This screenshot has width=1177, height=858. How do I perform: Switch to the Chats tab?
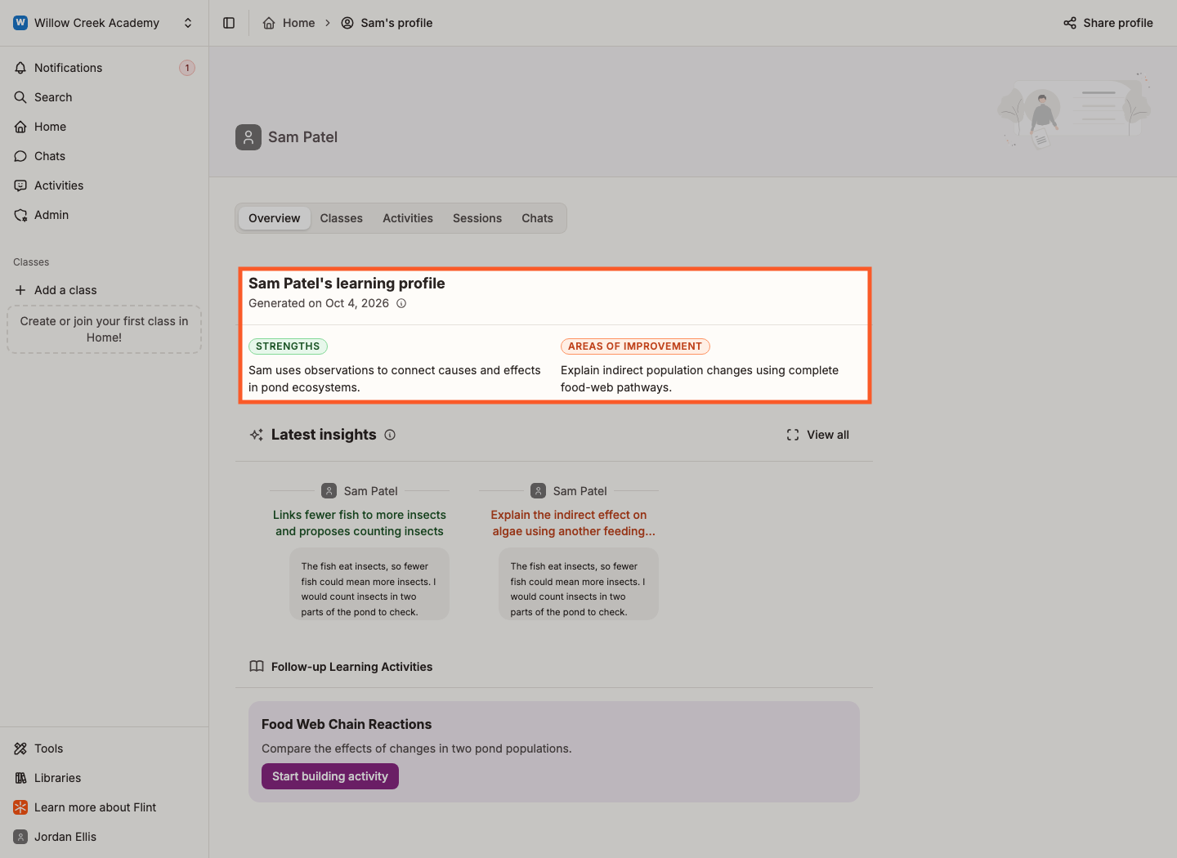(x=537, y=218)
